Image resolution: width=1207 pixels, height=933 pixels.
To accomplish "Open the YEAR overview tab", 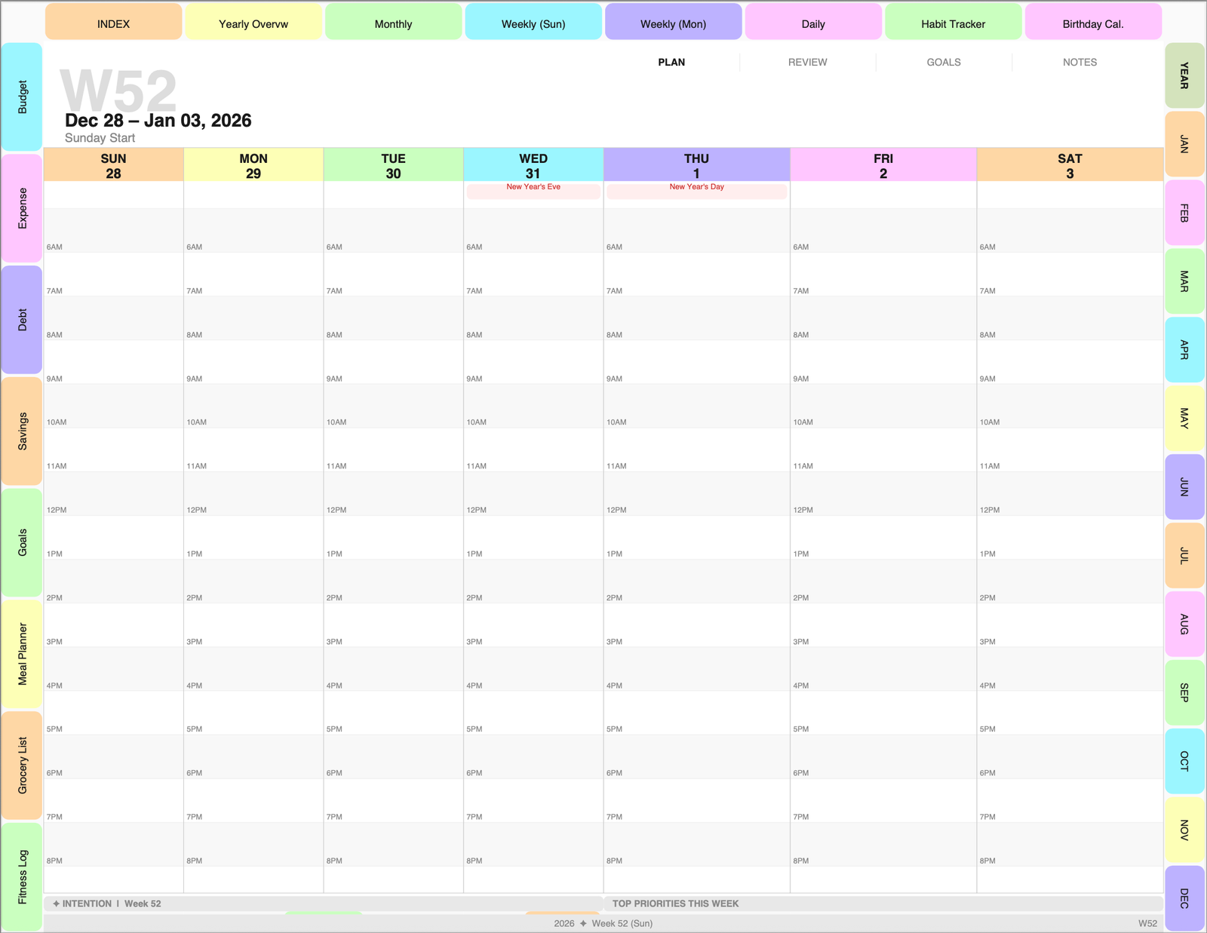I will coord(1184,75).
